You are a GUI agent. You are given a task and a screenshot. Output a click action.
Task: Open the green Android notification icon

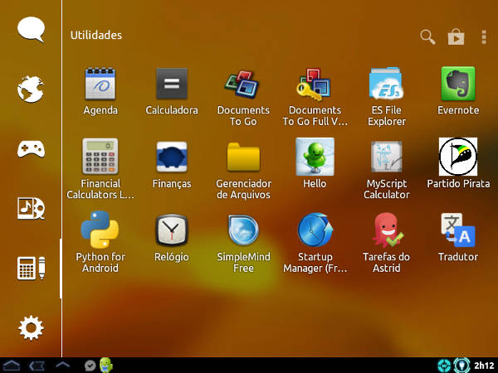click(x=106, y=365)
